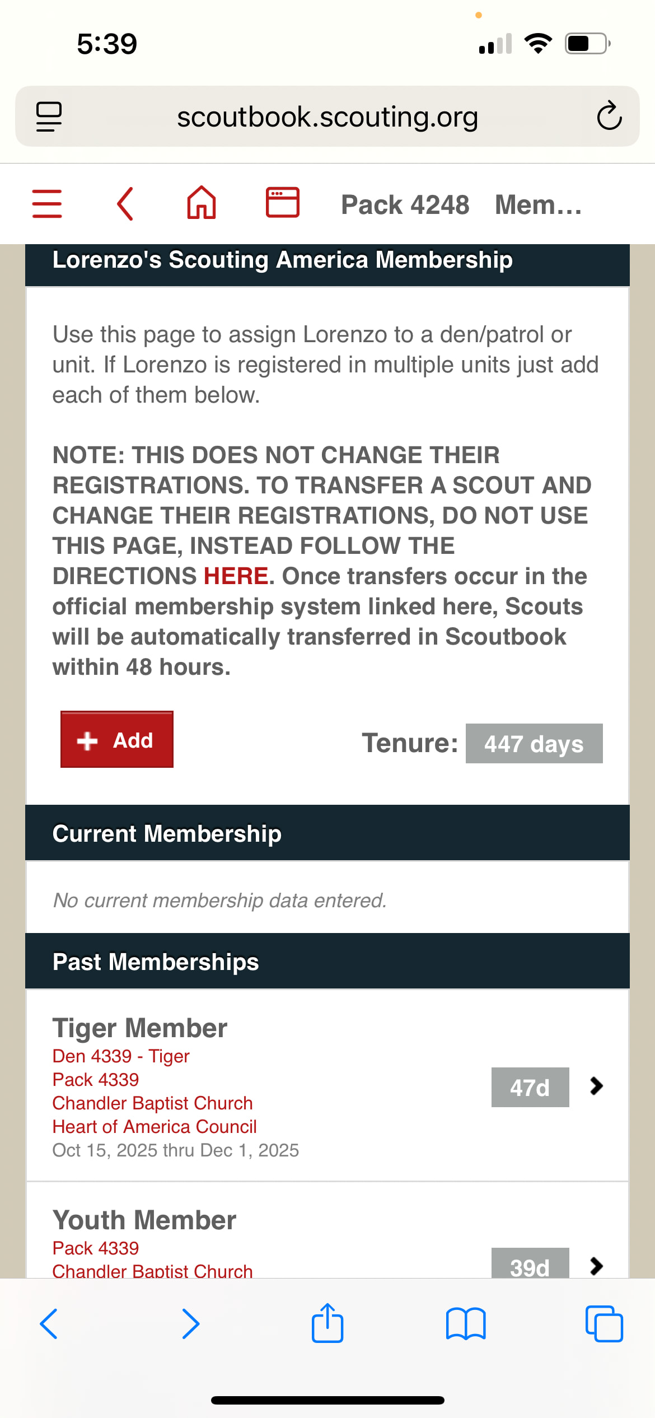Open the red hamburger menu
Image resolution: width=655 pixels, height=1418 pixels.
pos(47,204)
